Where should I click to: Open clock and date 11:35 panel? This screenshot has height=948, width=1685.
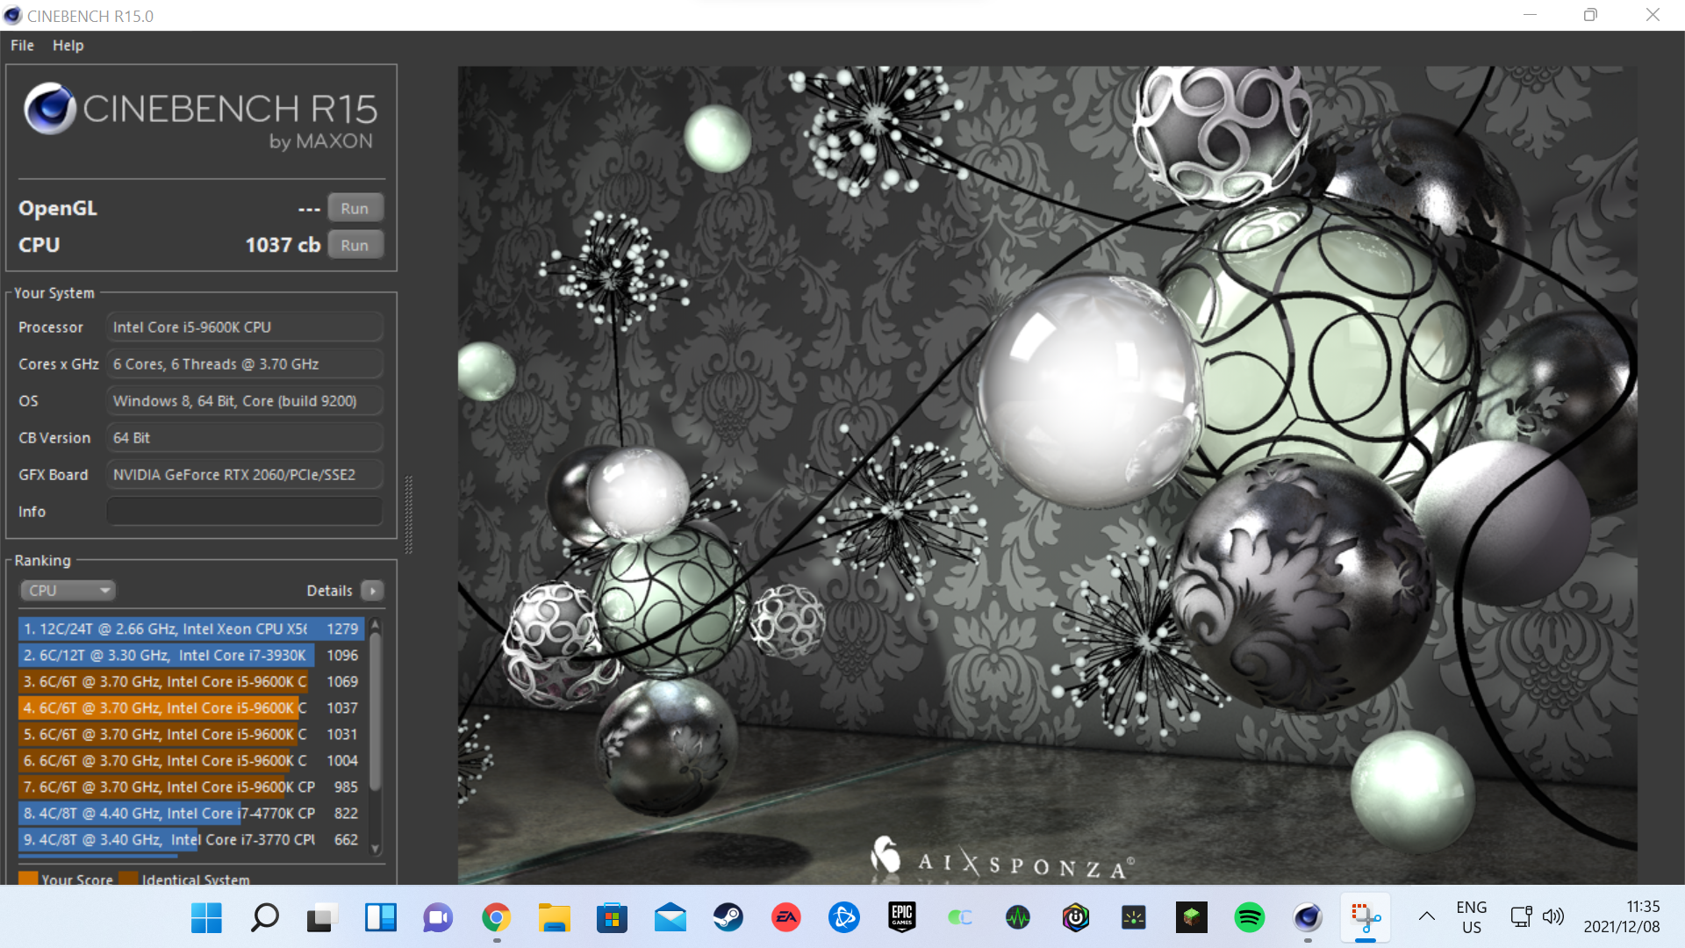pos(1621,917)
